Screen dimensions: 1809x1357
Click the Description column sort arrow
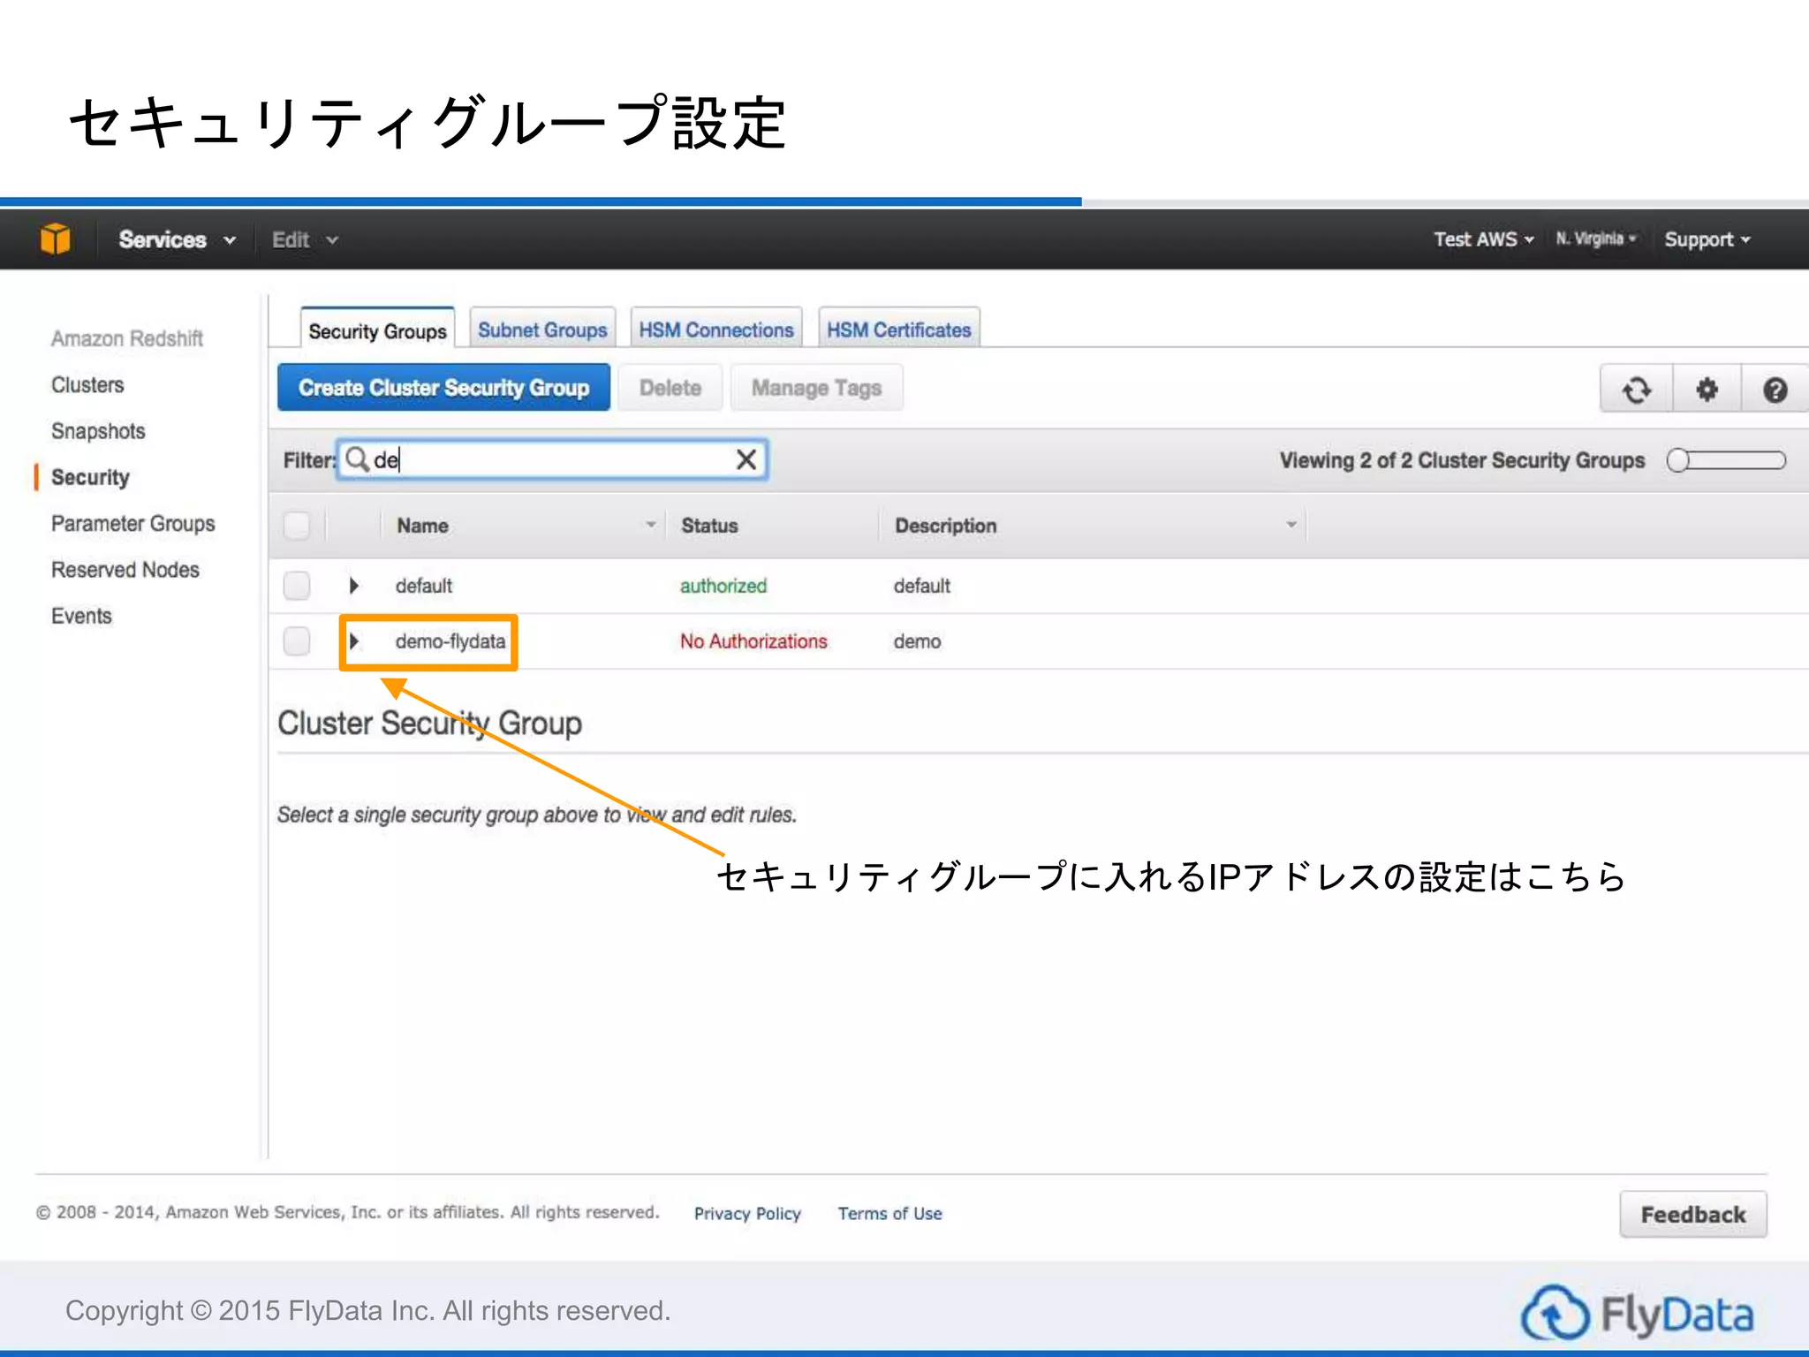[1291, 525]
